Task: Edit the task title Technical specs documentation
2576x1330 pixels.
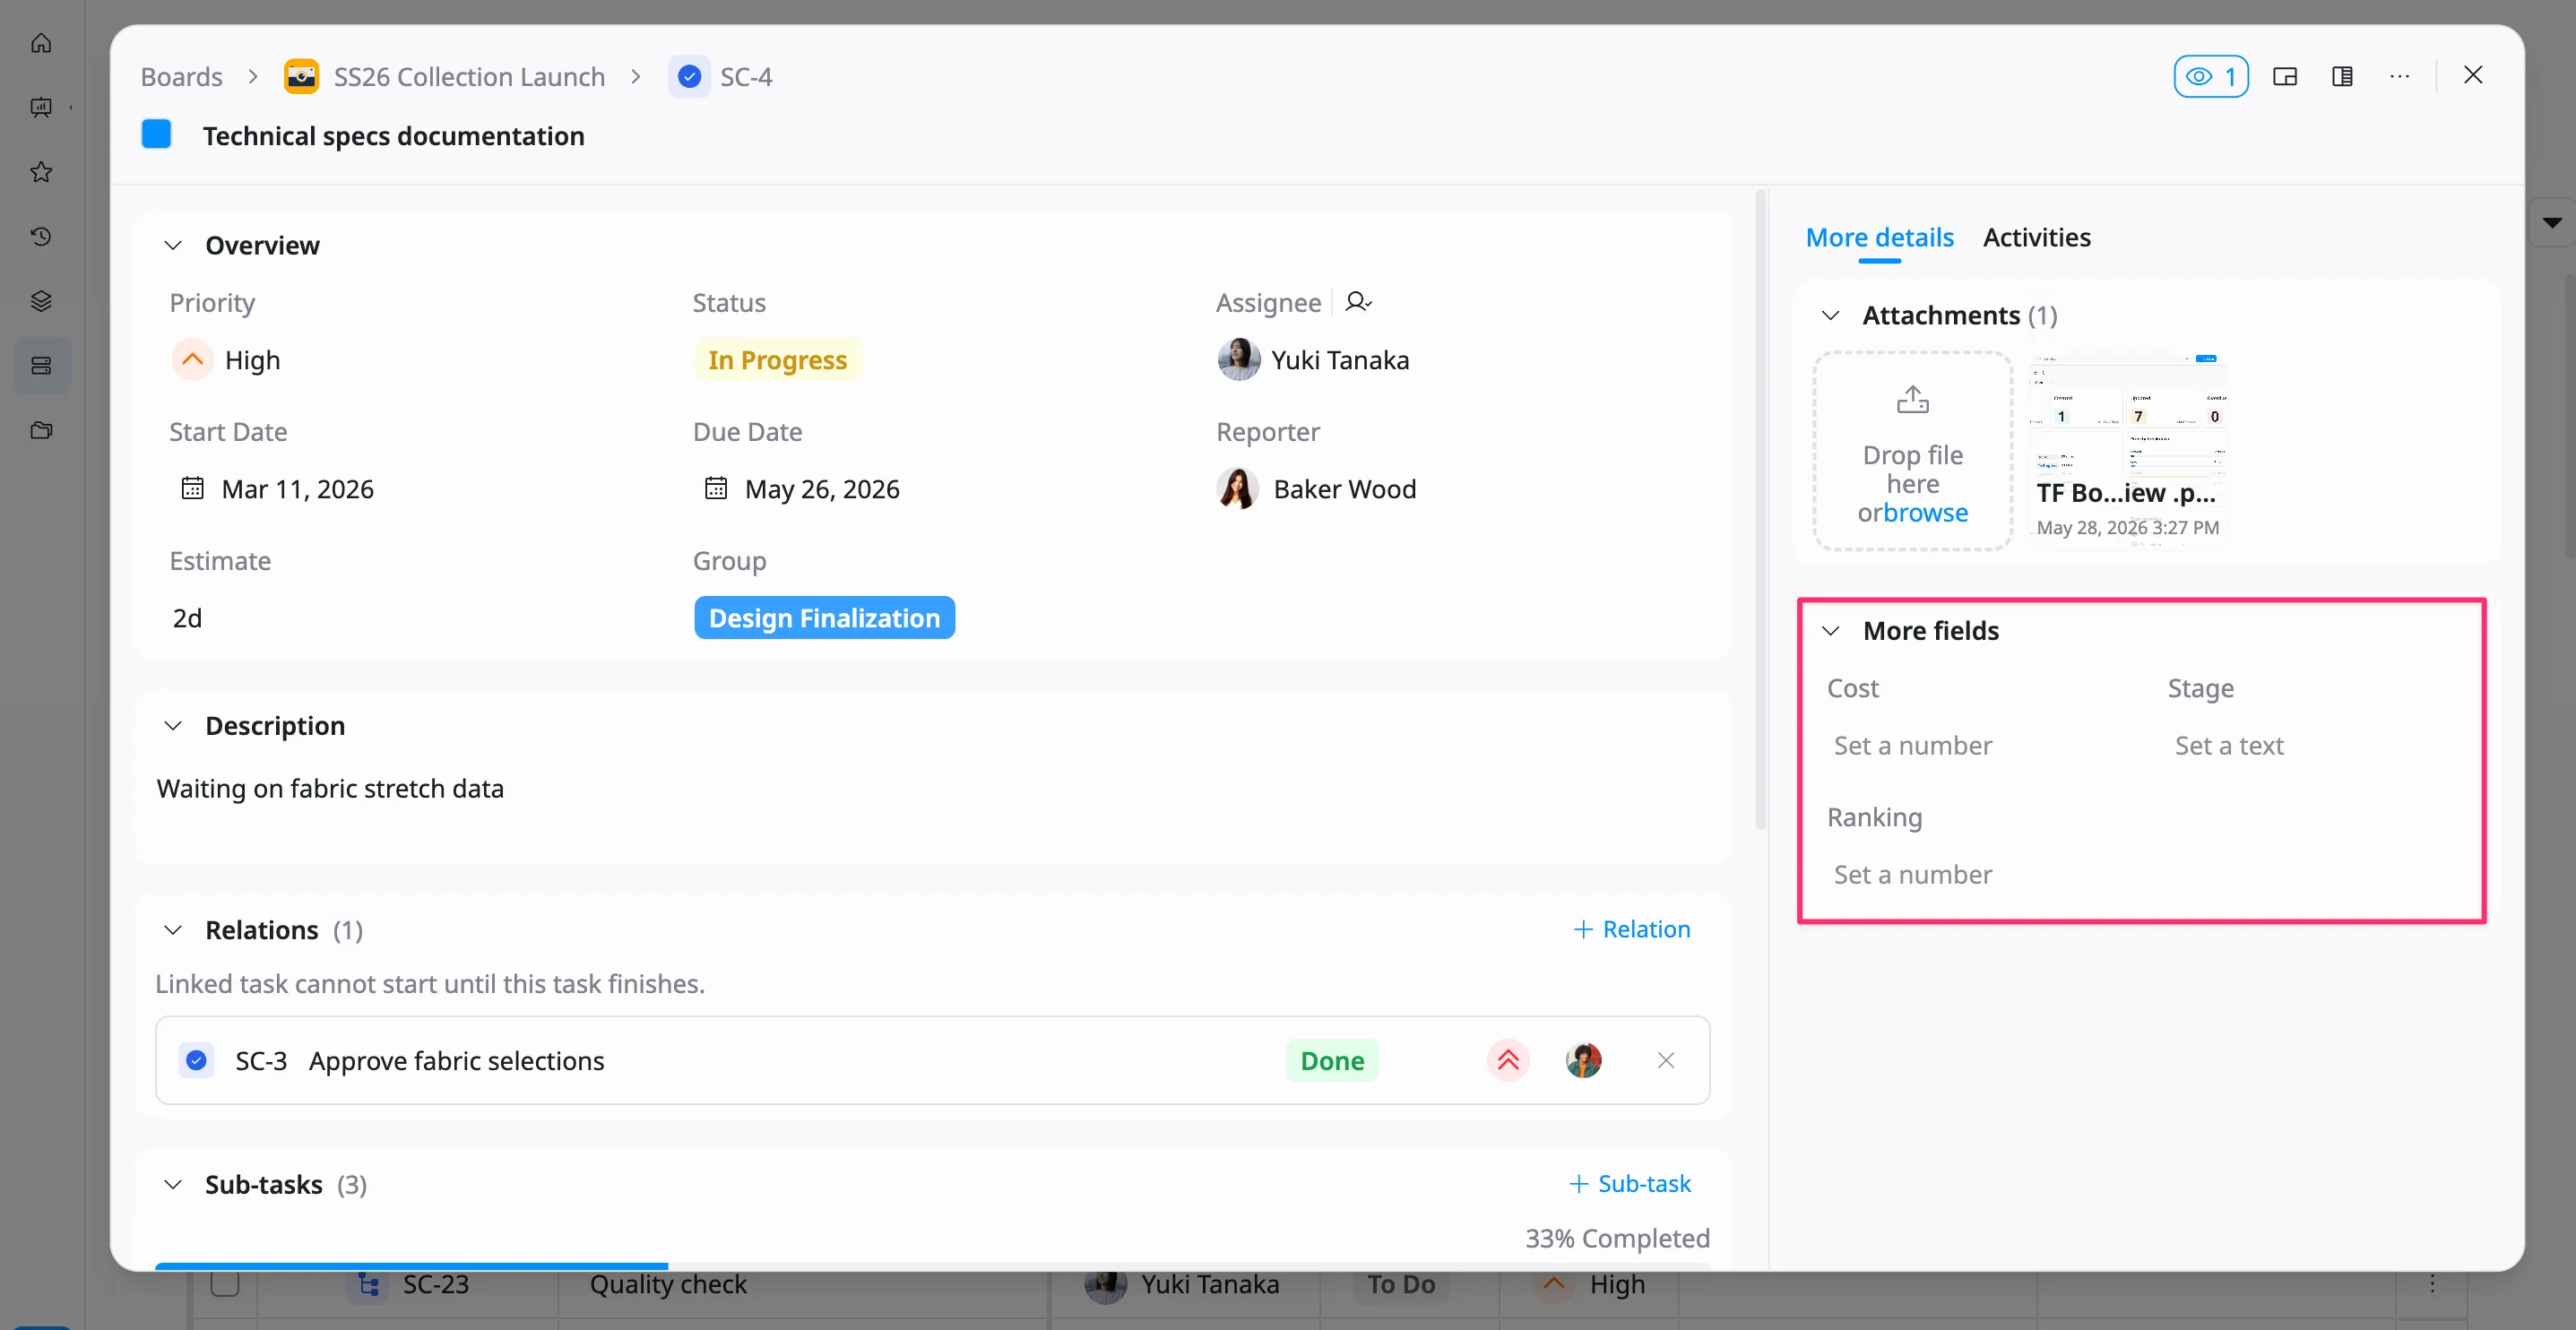Action: pyautogui.click(x=393, y=136)
